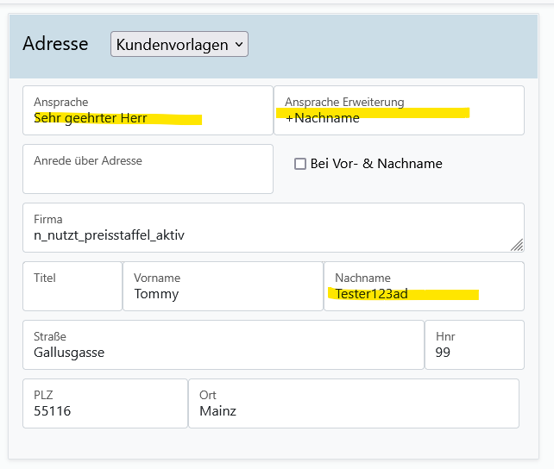554x469 pixels.
Task: Click the Adresse section heading
Action: [55, 44]
